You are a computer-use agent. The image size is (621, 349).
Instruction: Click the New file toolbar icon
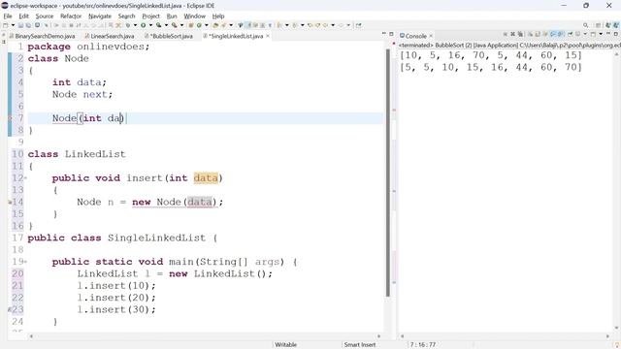tap(5, 25)
